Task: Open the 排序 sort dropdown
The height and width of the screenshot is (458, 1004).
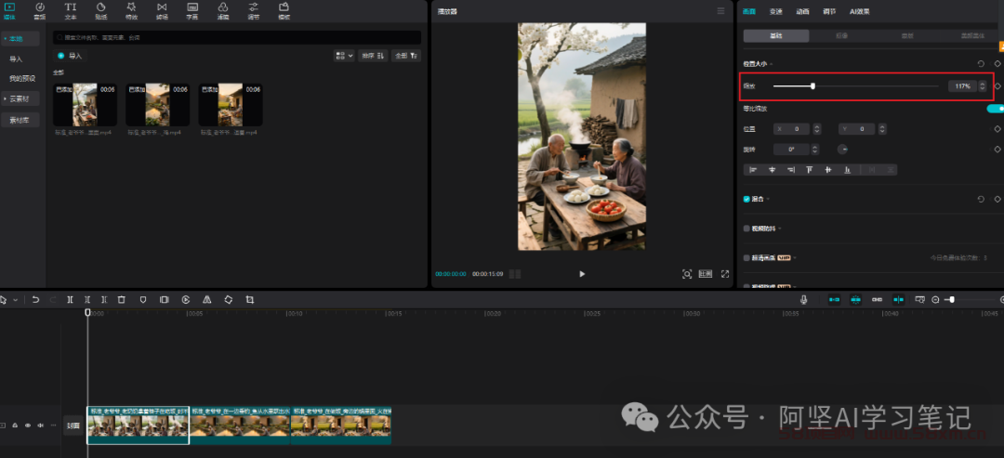Action: pos(373,56)
